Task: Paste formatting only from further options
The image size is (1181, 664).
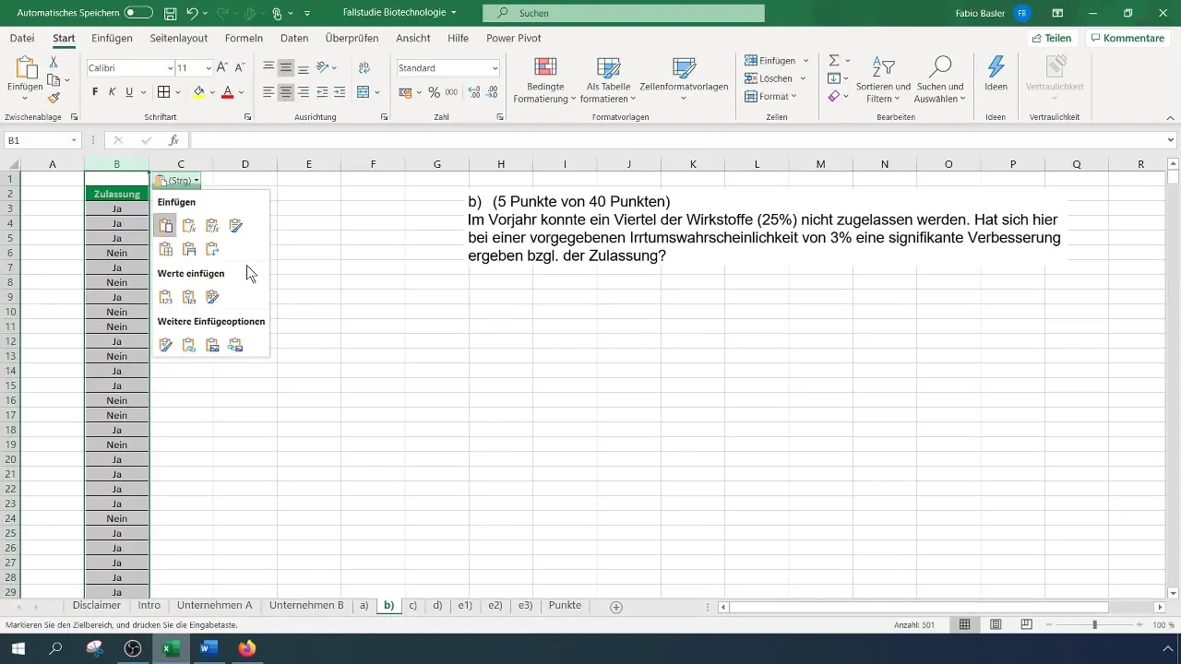Action: 166,345
